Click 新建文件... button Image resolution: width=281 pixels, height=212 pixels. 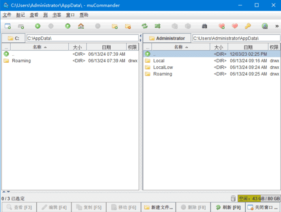pyautogui.click(x=158, y=207)
